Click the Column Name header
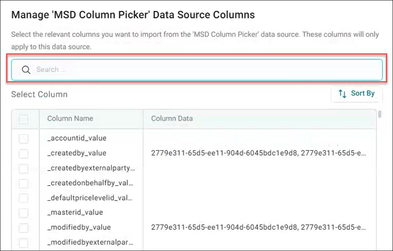This screenshot has height=251, width=393. click(x=70, y=118)
